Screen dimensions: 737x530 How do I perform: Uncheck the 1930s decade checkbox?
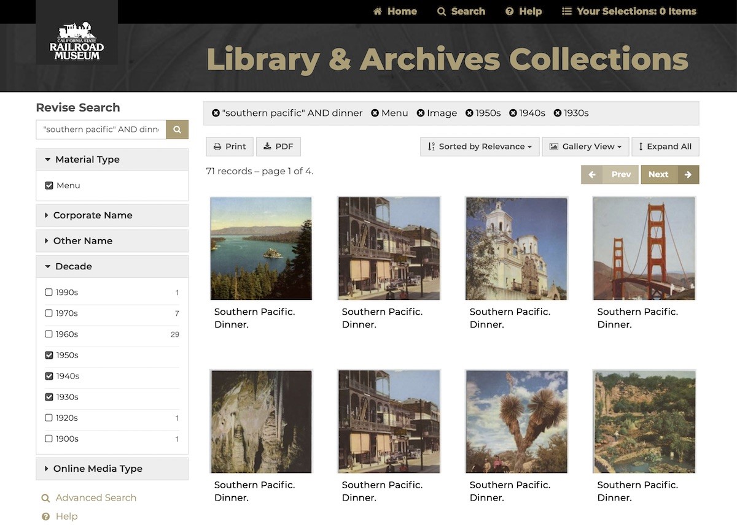pyautogui.click(x=49, y=397)
